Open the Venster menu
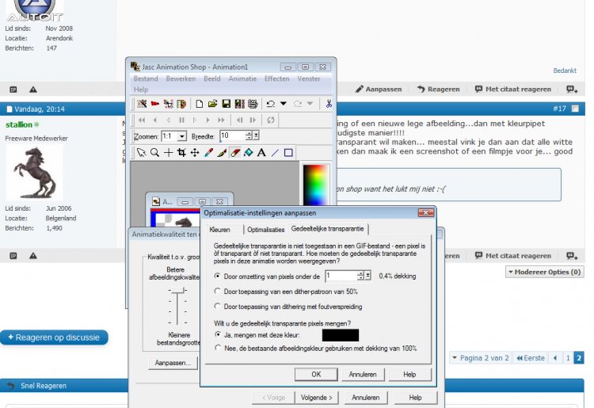 309,78
